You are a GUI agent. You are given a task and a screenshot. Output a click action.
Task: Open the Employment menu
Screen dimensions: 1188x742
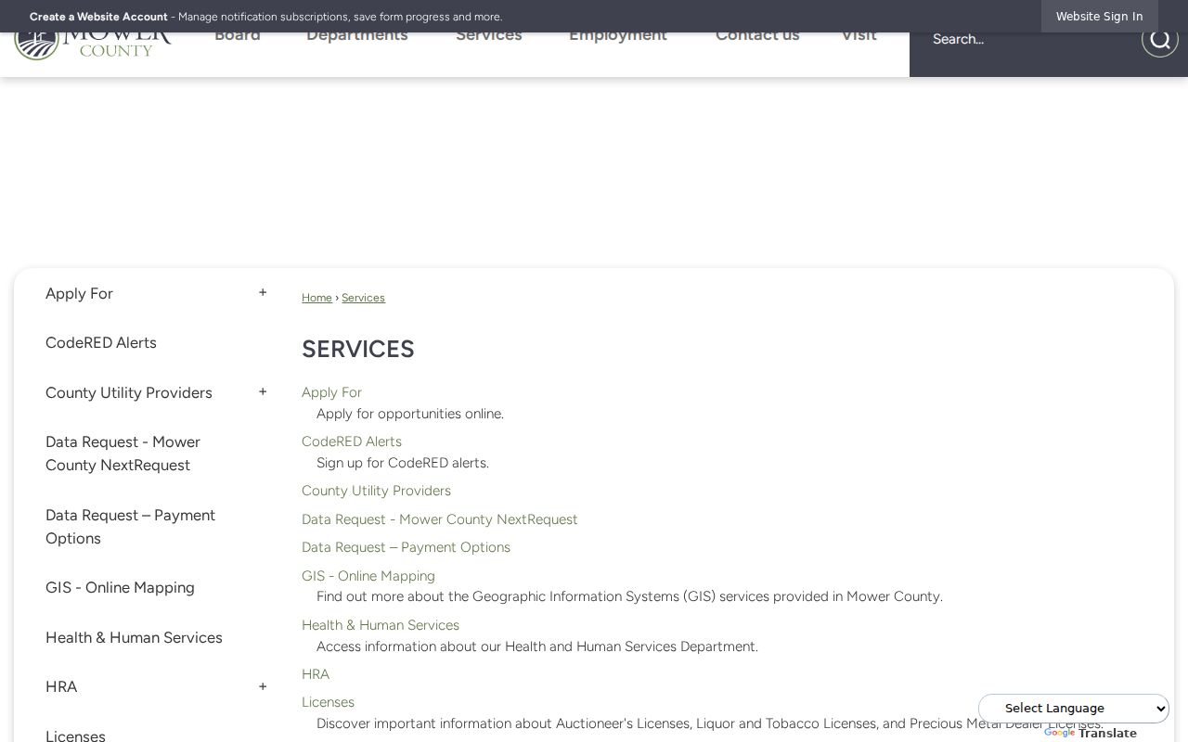point(618,37)
